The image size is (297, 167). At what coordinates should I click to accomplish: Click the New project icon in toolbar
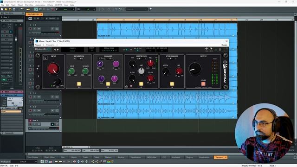(x=2, y=9)
